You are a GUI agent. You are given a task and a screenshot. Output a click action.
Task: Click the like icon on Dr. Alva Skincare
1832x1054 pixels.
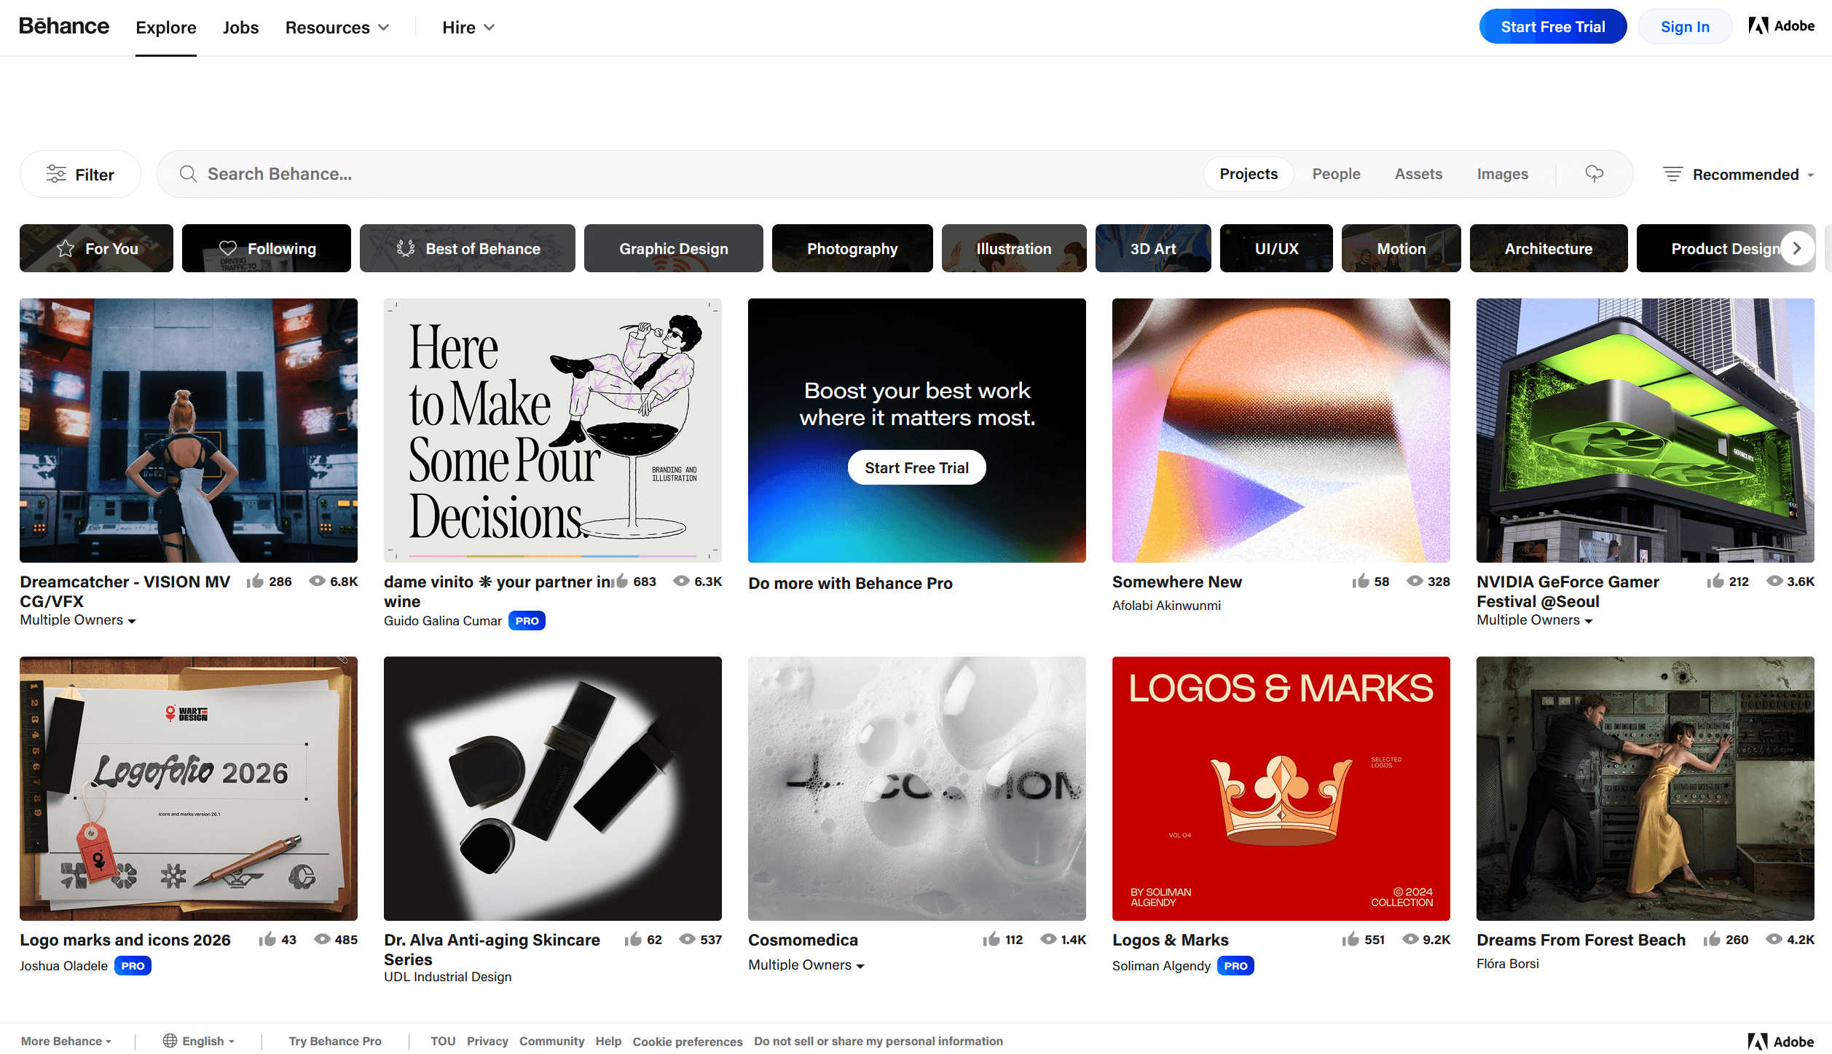(632, 939)
